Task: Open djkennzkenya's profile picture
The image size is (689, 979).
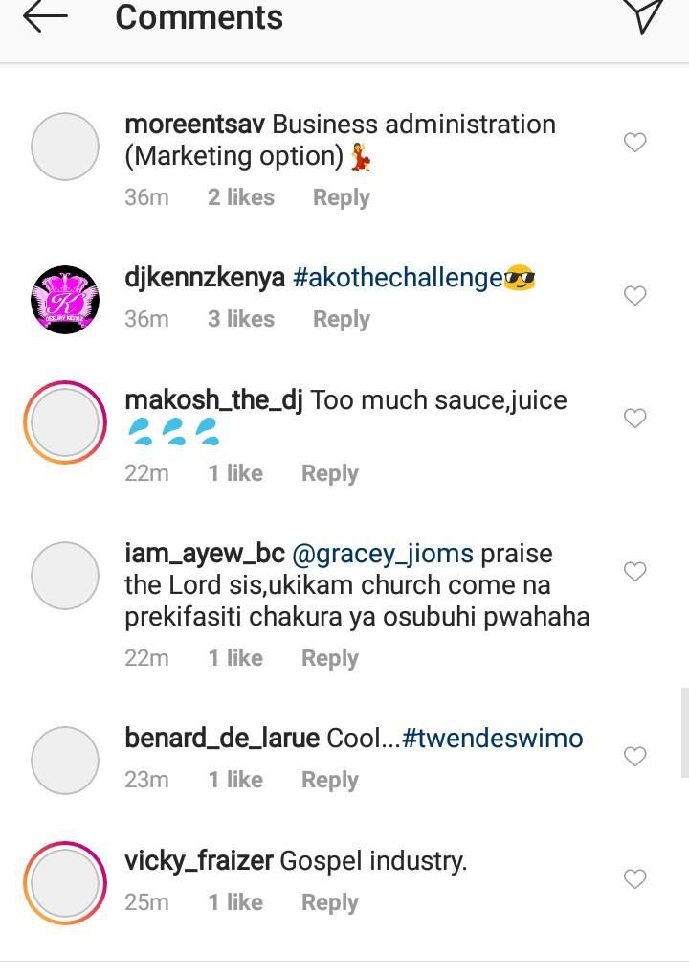Action: pos(64,299)
